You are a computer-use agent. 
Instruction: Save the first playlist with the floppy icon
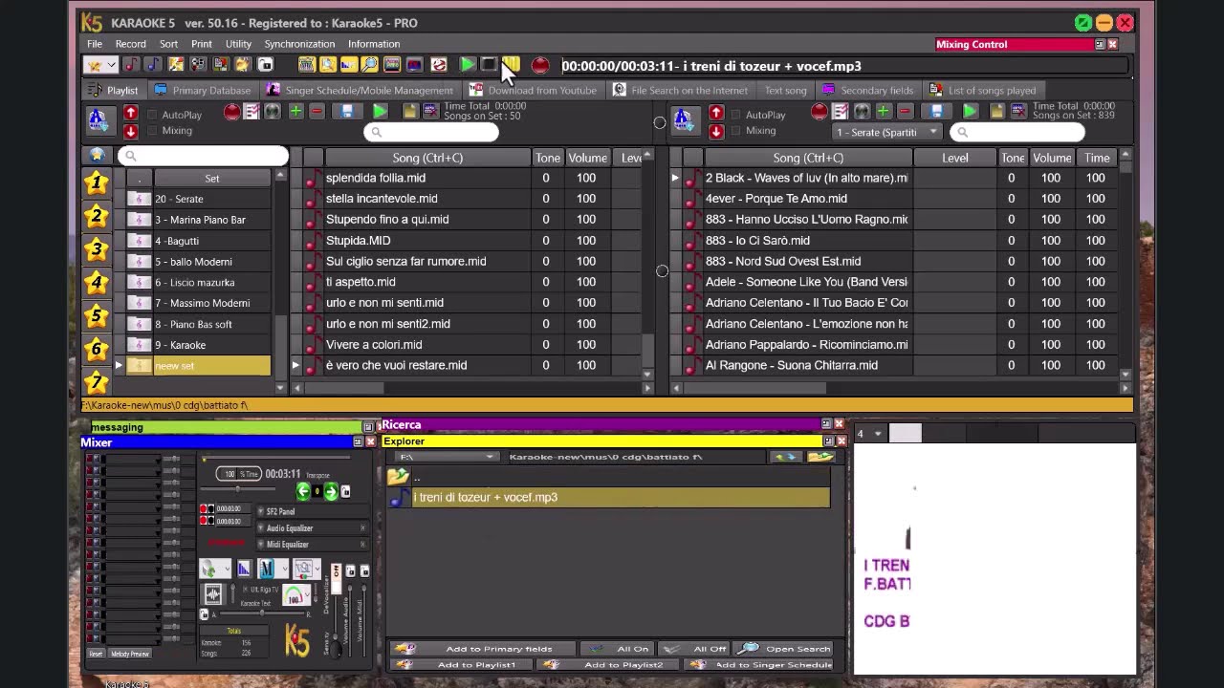[347, 112]
